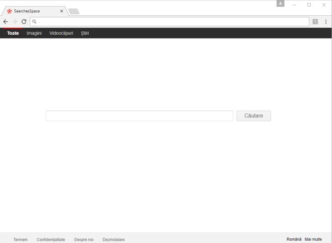The width and height of the screenshot is (332, 243).
Task: Select the Toate search category
Action: click(13, 33)
